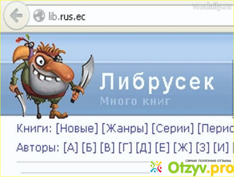Open the [Жанры] genres link
The image size is (234, 177).
point(125,129)
